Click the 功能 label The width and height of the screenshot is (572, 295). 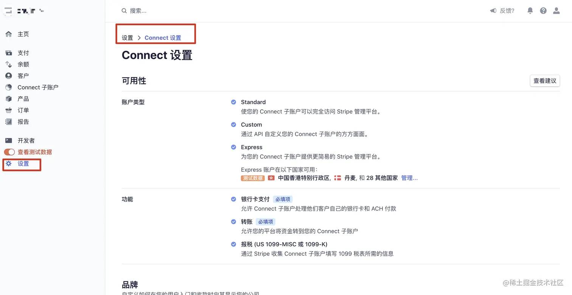[x=127, y=199]
